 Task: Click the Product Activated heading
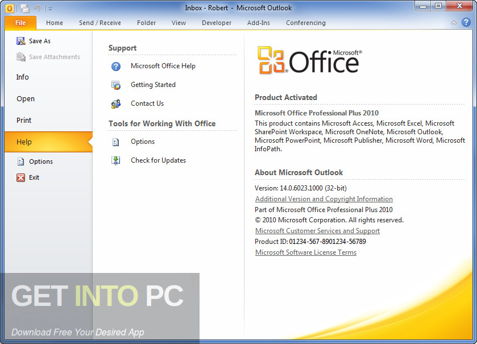click(x=285, y=97)
